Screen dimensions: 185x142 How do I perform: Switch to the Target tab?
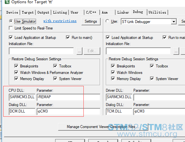coord(28,12)
